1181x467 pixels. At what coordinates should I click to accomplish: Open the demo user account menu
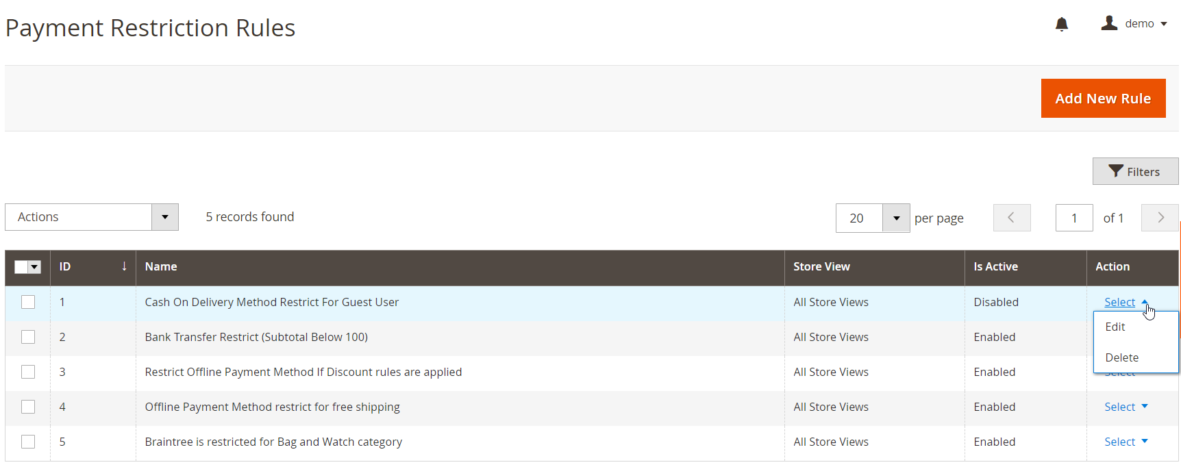point(1134,24)
